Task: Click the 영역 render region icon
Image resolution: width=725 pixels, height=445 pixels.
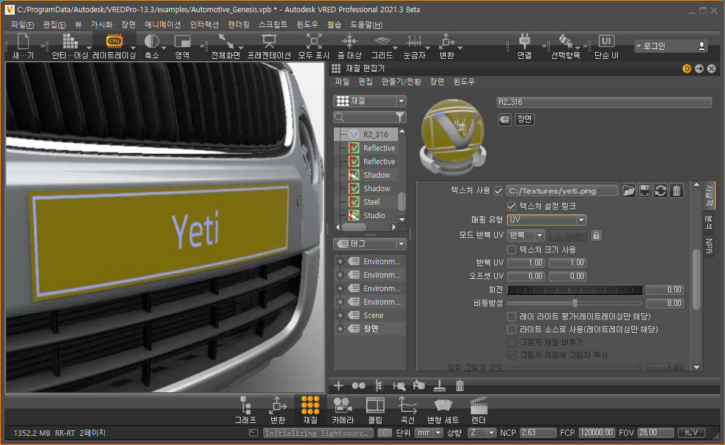Action: pyautogui.click(x=182, y=41)
